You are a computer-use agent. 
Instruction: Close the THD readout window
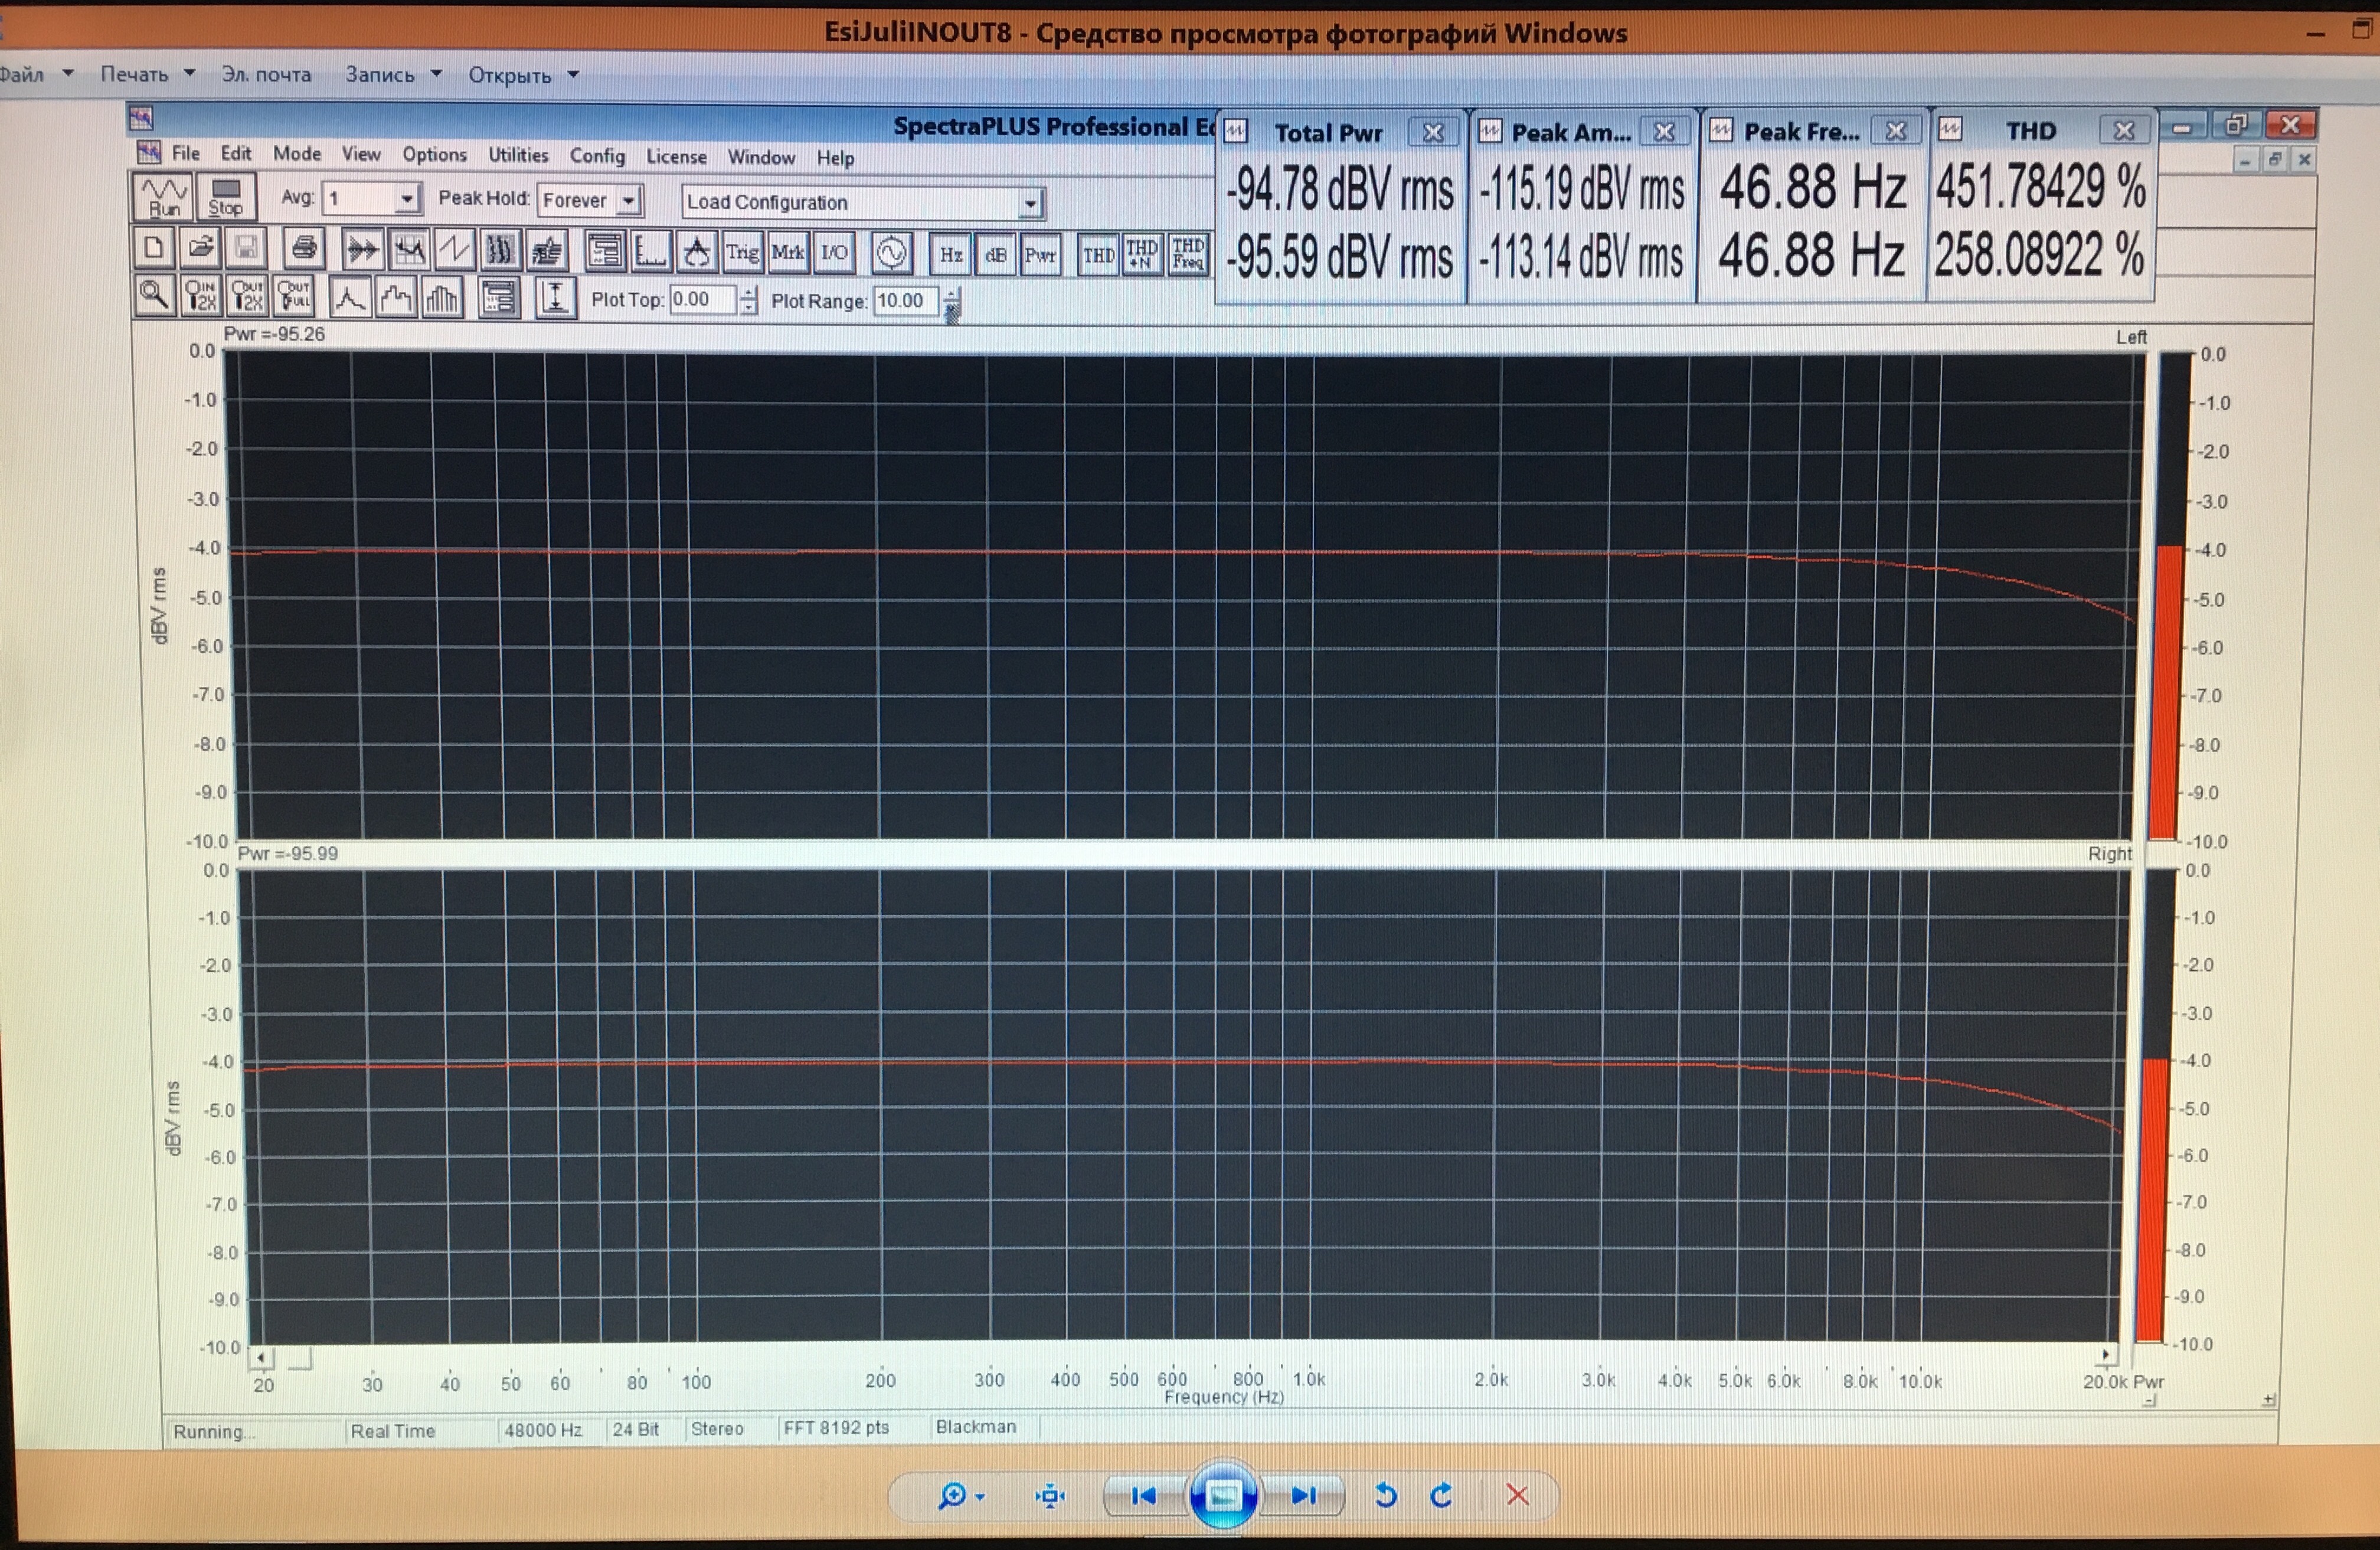coord(2125,131)
